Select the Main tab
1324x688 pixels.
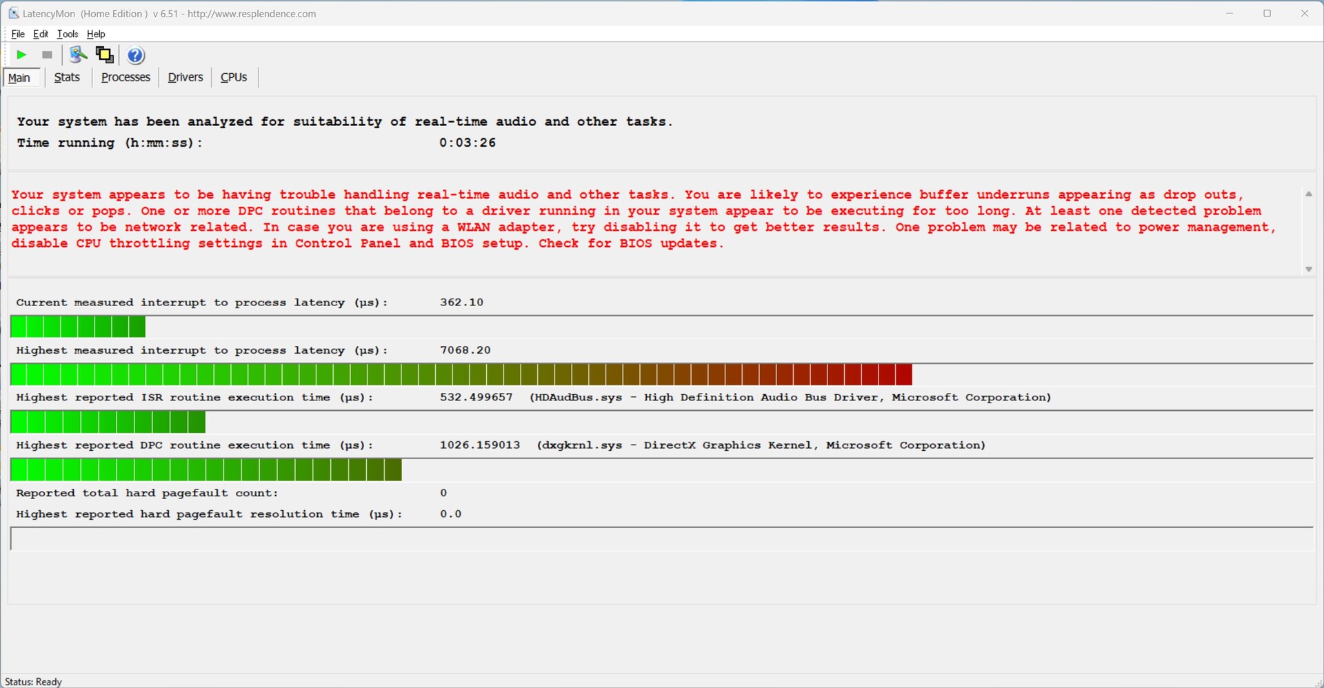(x=19, y=78)
